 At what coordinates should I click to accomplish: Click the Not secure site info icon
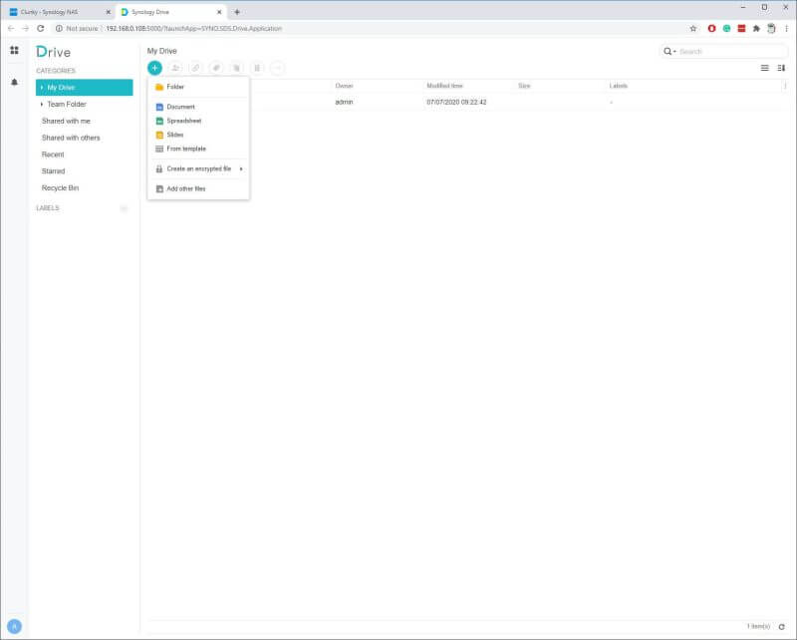coord(59,29)
